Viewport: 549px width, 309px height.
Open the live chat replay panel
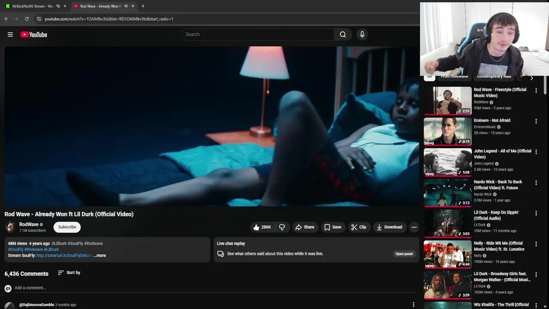pyautogui.click(x=404, y=254)
